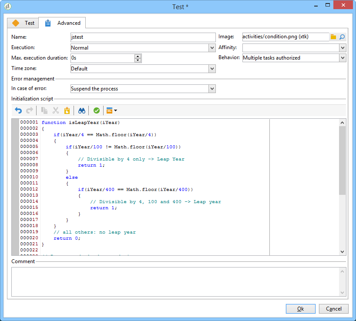
Task: Open find with the binoculars icon
Action: point(81,110)
